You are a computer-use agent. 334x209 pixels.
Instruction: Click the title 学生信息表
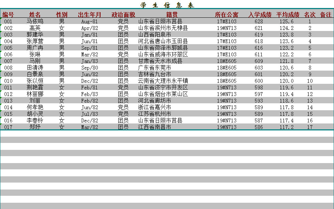(x=167, y=5)
